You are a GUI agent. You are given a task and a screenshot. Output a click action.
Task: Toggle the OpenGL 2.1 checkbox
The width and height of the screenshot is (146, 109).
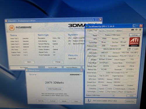125,92
